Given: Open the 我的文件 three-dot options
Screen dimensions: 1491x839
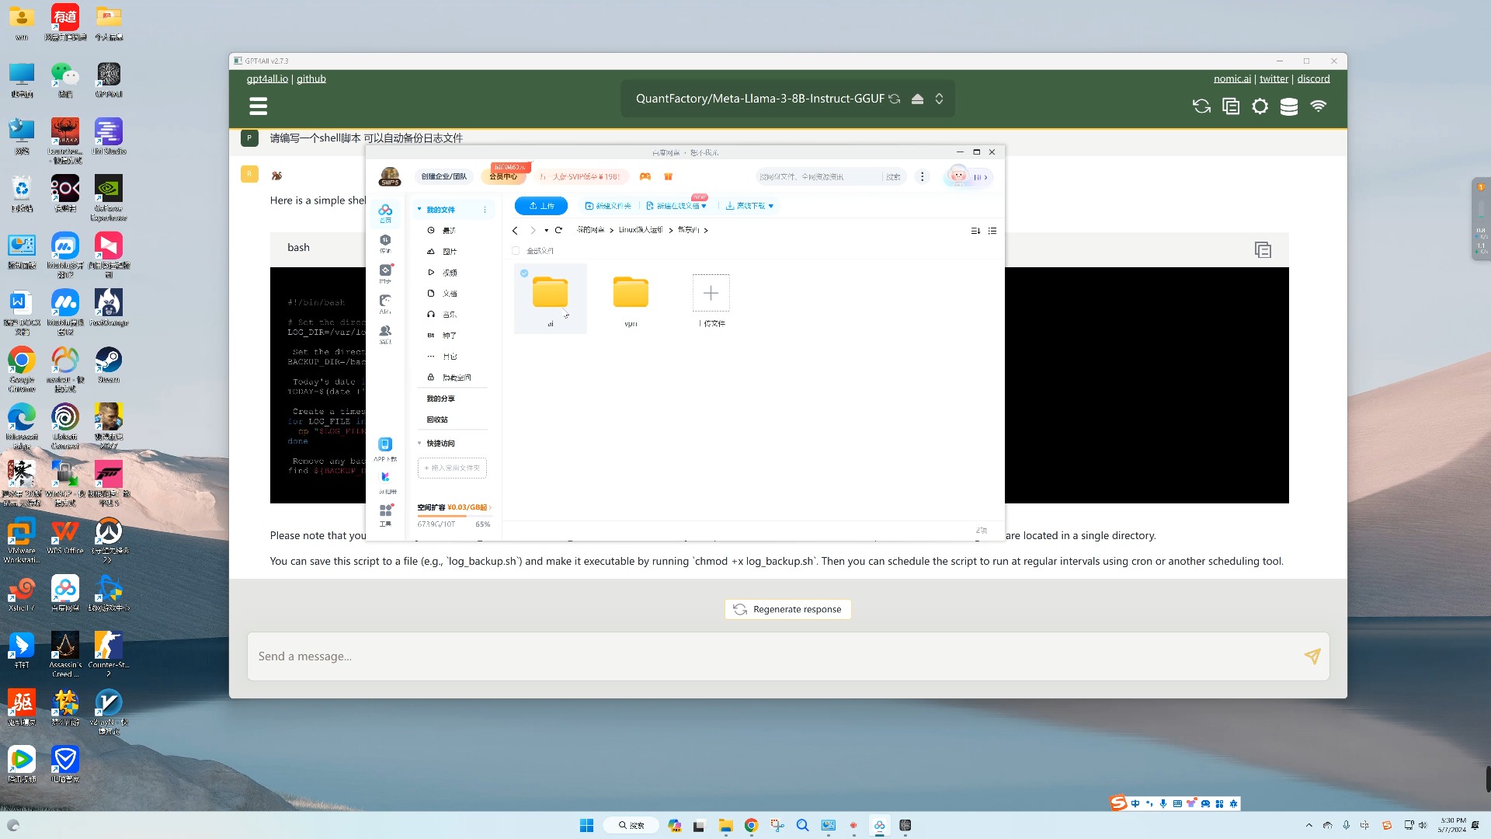Looking at the screenshot, I should click(x=485, y=210).
